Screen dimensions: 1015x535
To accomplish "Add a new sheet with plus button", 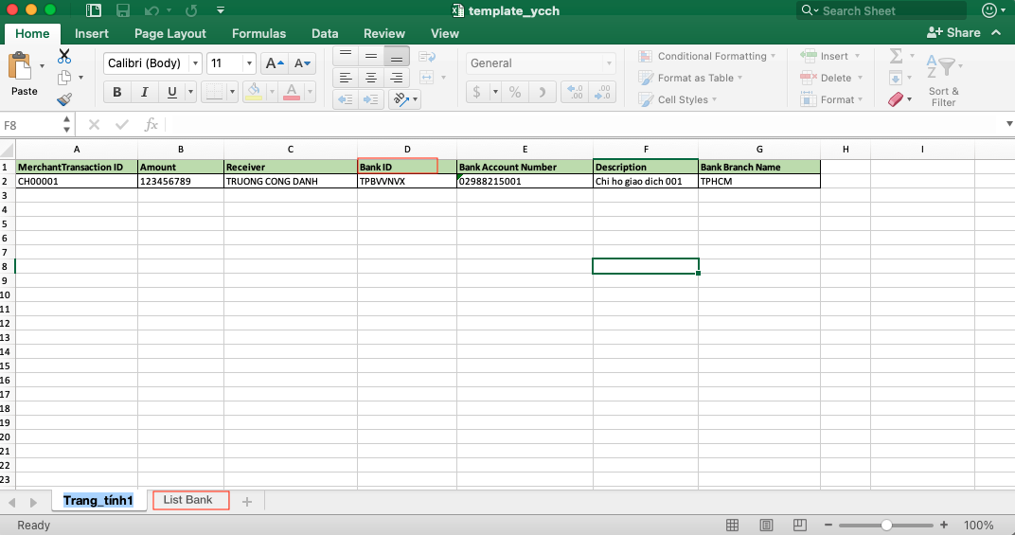I will pyautogui.click(x=247, y=502).
